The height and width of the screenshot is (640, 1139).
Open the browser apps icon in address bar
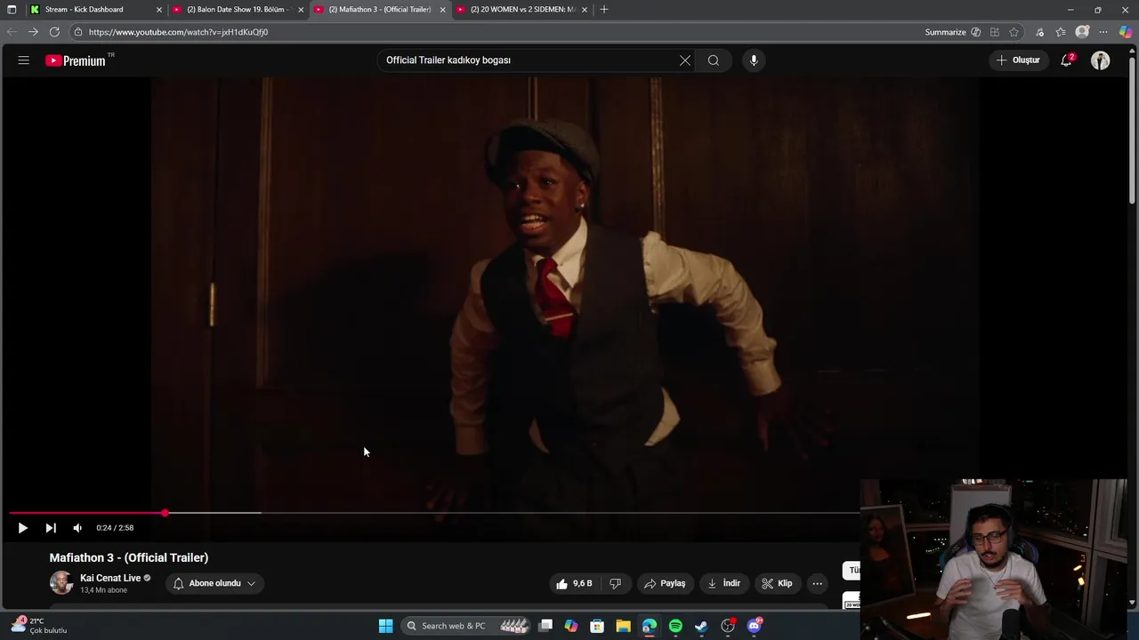[x=994, y=32]
